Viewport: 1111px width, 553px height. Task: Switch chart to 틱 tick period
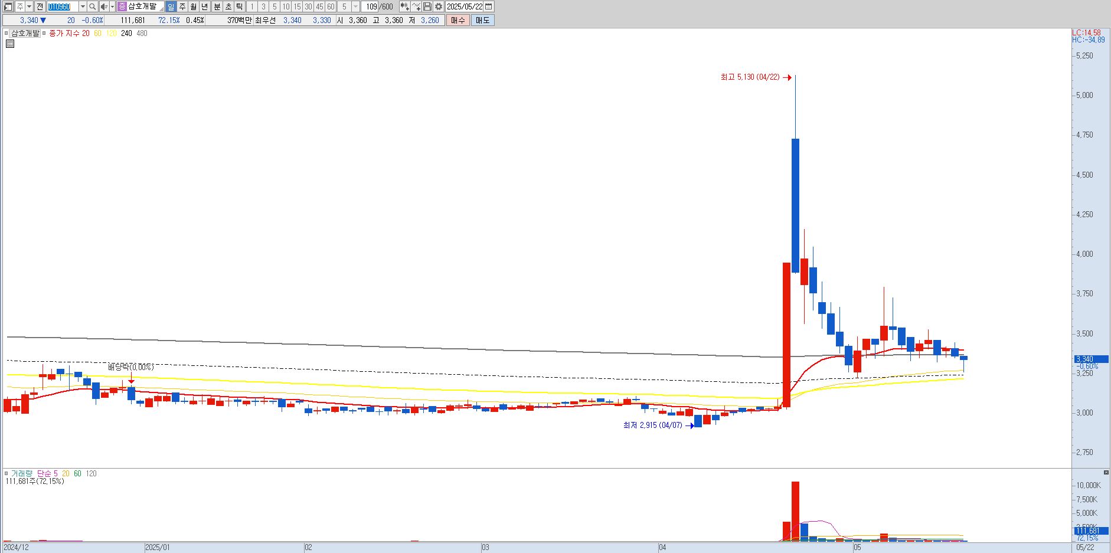click(239, 6)
